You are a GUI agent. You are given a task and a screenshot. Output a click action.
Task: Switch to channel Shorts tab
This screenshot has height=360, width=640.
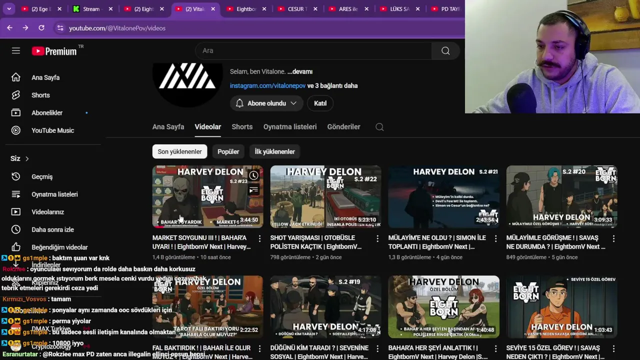tap(242, 127)
